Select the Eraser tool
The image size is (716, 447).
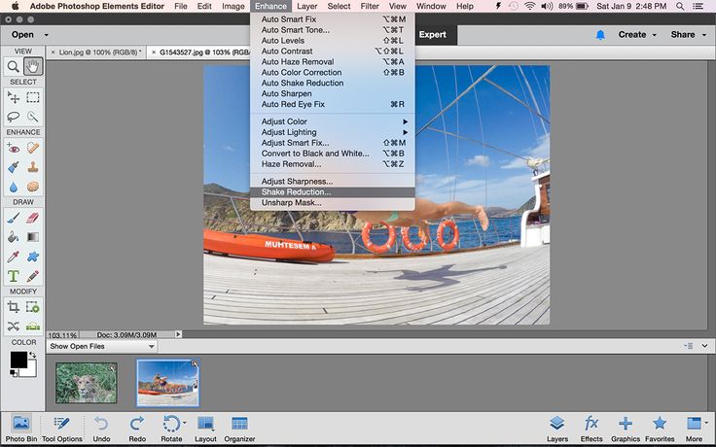pos(33,218)
